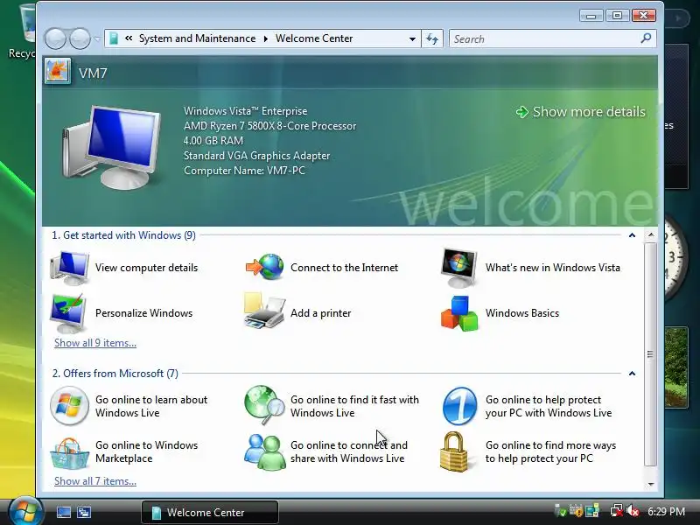This screenshot has height=525, width=700.
Task: Open the Windows Basics colored blocks icon
Action: (459, 313)
